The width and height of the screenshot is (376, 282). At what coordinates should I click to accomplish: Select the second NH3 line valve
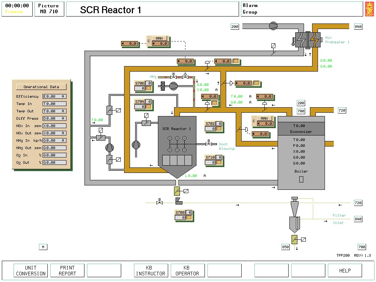point(185,76)
